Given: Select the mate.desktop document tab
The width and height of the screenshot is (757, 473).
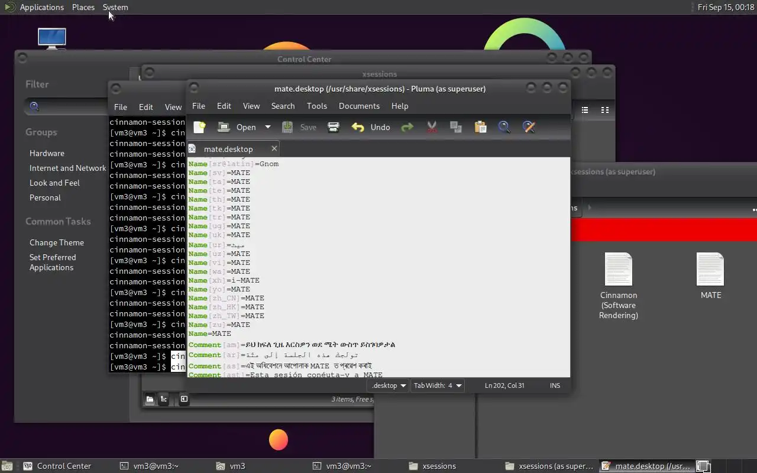Looking at the screenshot, I should pyautogui.click(x=228, y=149).
